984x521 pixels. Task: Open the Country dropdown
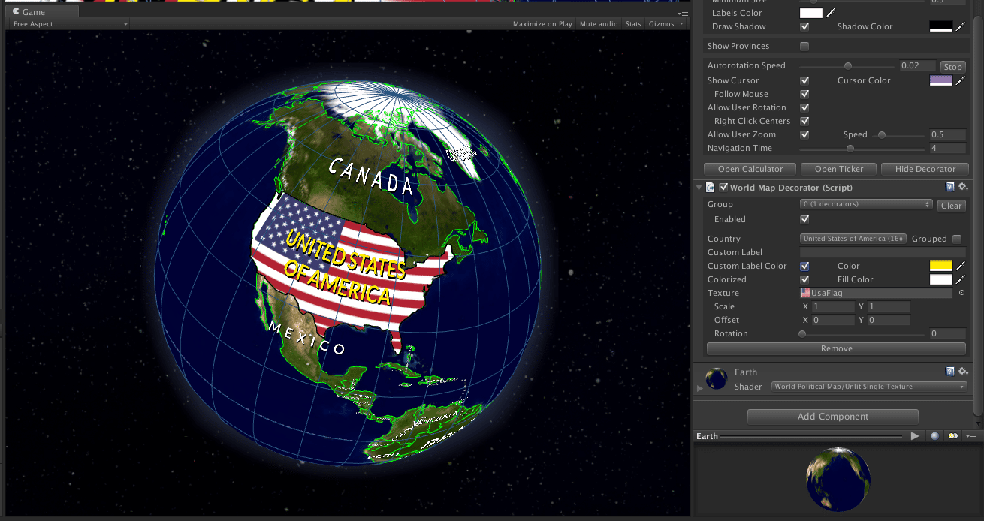click(x=853, y=239)
